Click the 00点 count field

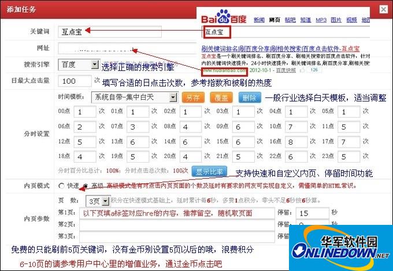[x=85, y=111]
